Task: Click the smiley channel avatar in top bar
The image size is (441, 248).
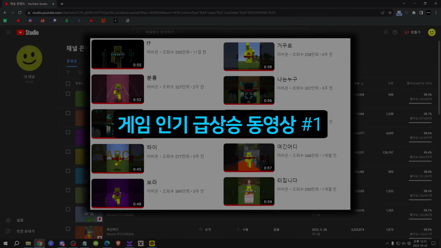Action: 432,32
